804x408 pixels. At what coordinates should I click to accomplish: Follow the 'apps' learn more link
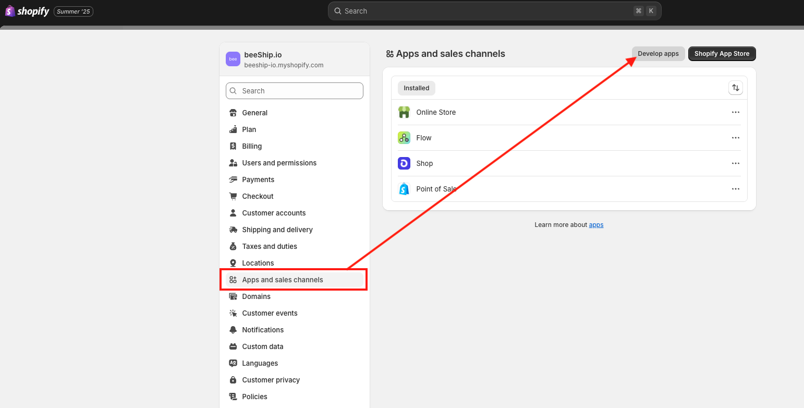[x=596, y=225]
